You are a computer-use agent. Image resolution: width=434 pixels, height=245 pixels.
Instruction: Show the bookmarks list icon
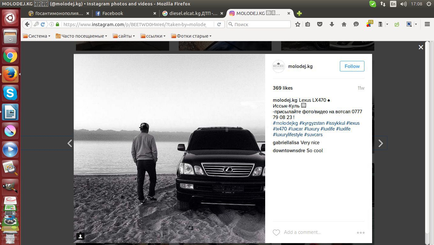(308, 24)
